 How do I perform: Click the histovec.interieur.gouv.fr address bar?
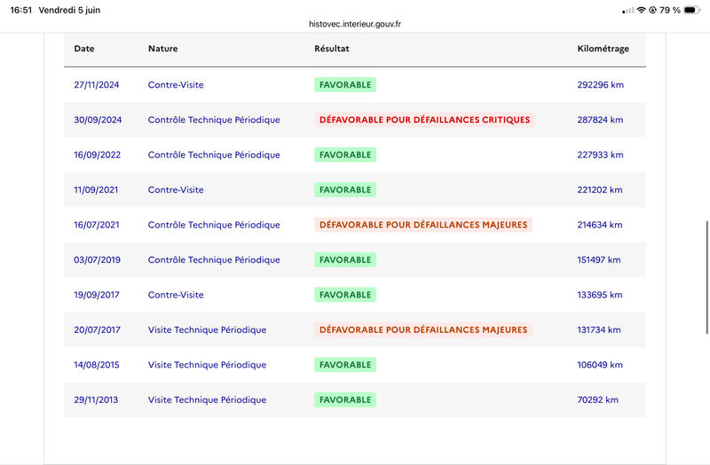(x=355, y=24)
